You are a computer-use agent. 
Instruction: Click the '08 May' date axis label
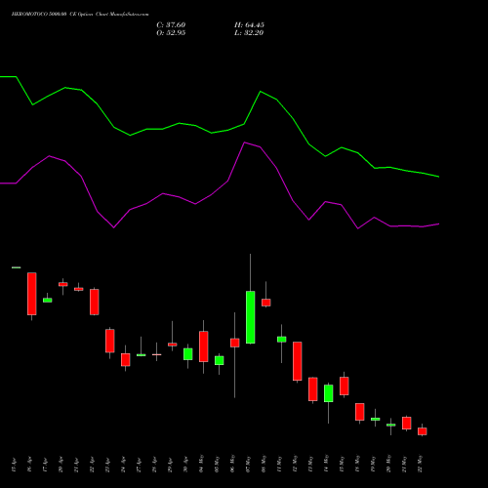coord(264,464)
